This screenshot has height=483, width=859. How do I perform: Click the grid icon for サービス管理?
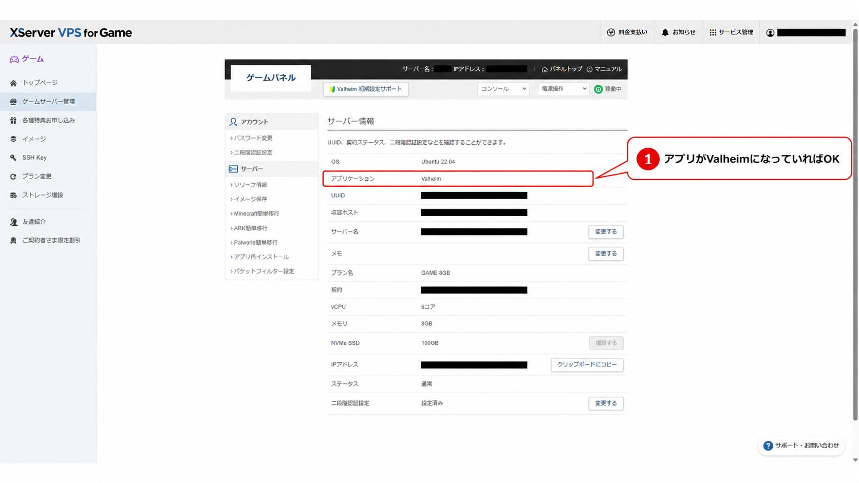click(713, 32)
